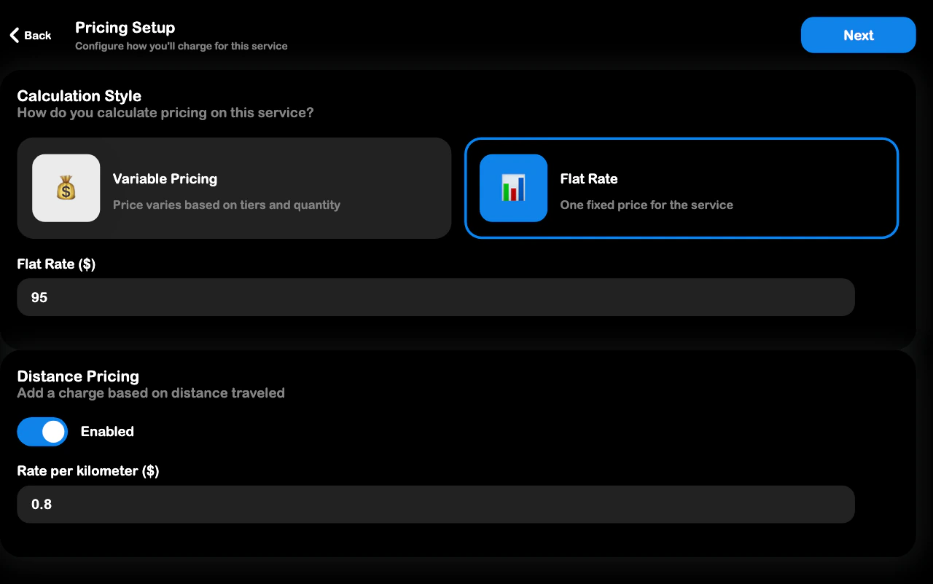Viewport: 933px width, 584px height.
Task: Click the 'Calculation Style' heading
Action: point(79,96)
